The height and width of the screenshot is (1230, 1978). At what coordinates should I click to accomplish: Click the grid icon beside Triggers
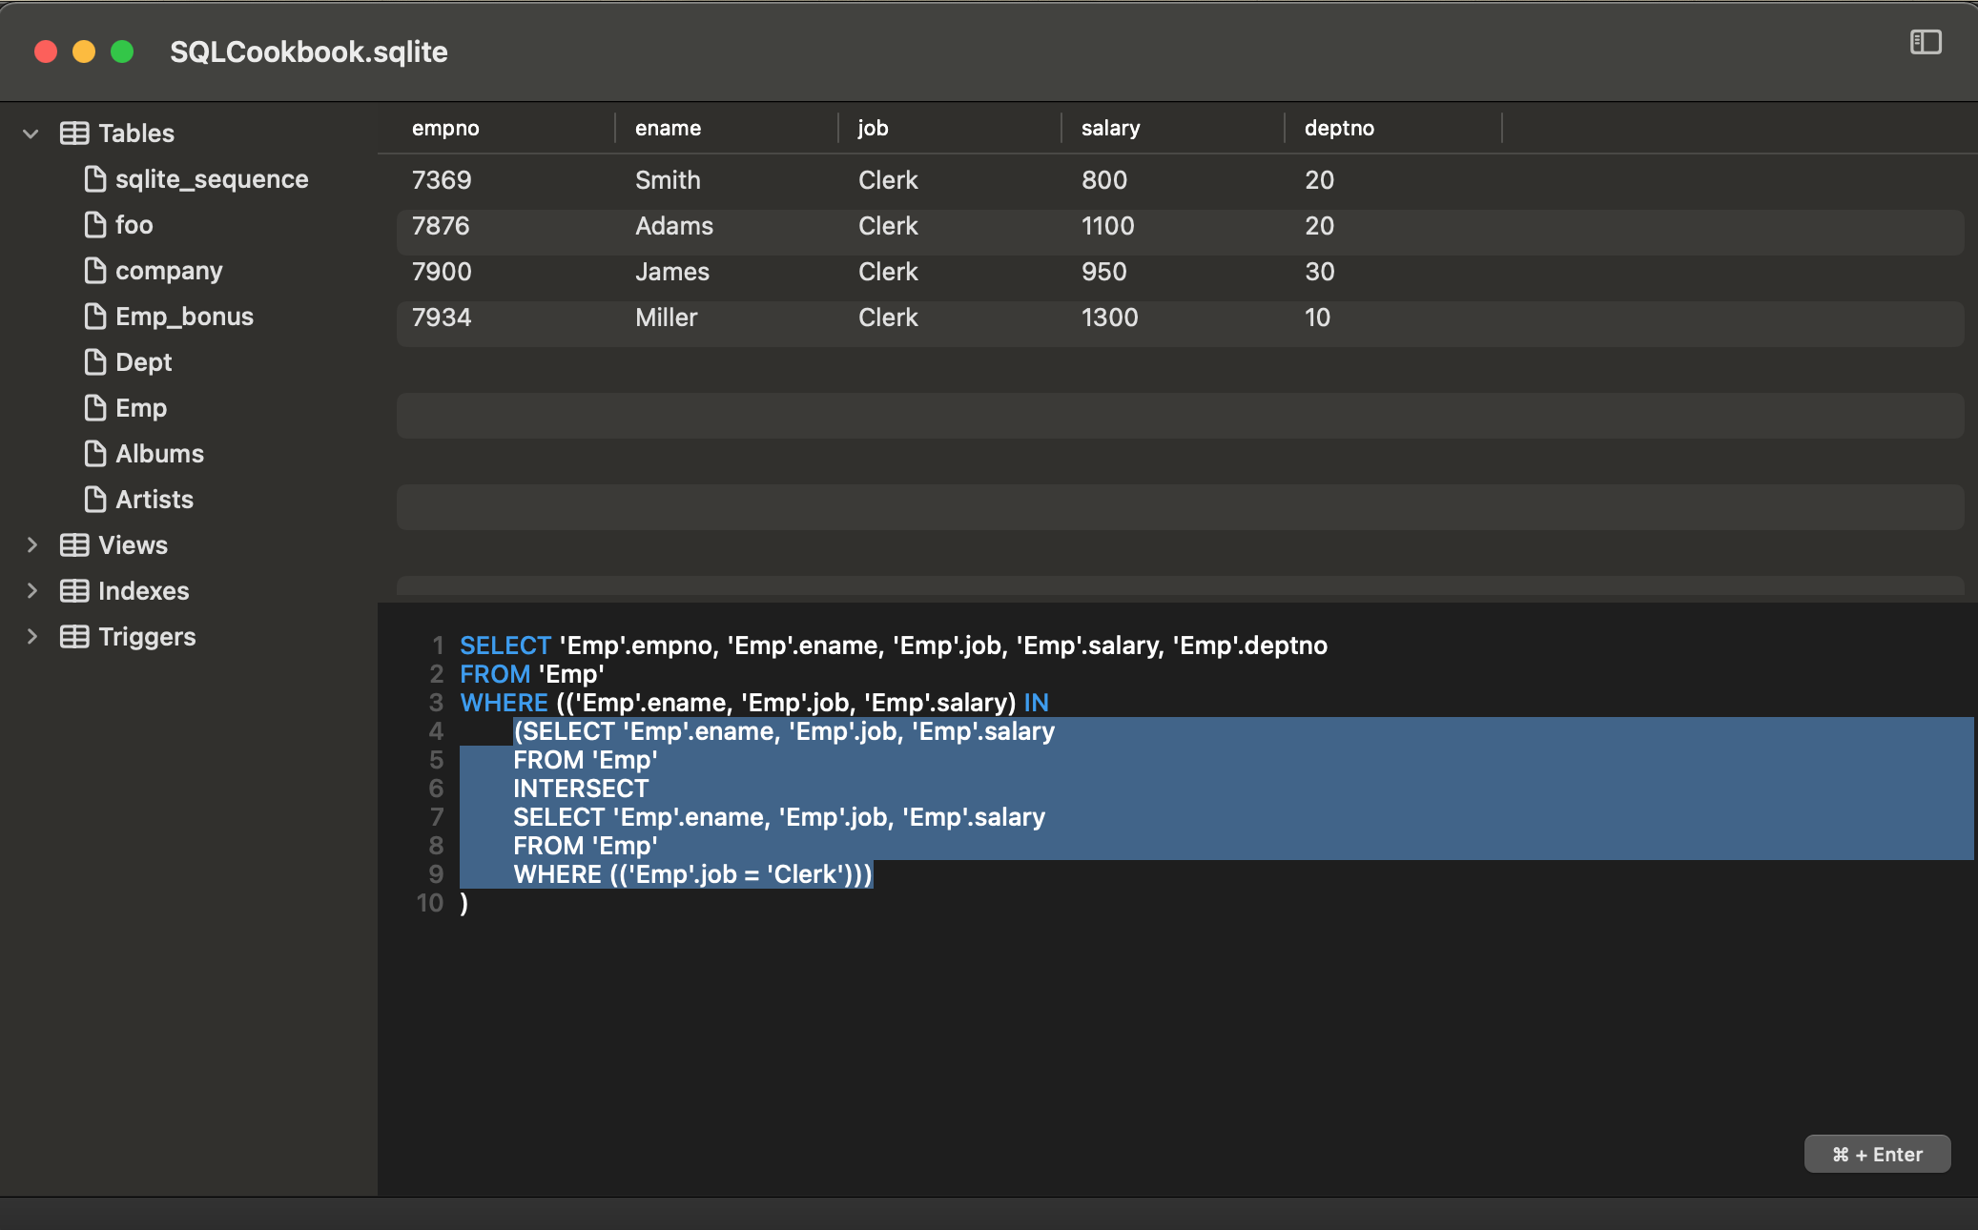pos(72,636)
